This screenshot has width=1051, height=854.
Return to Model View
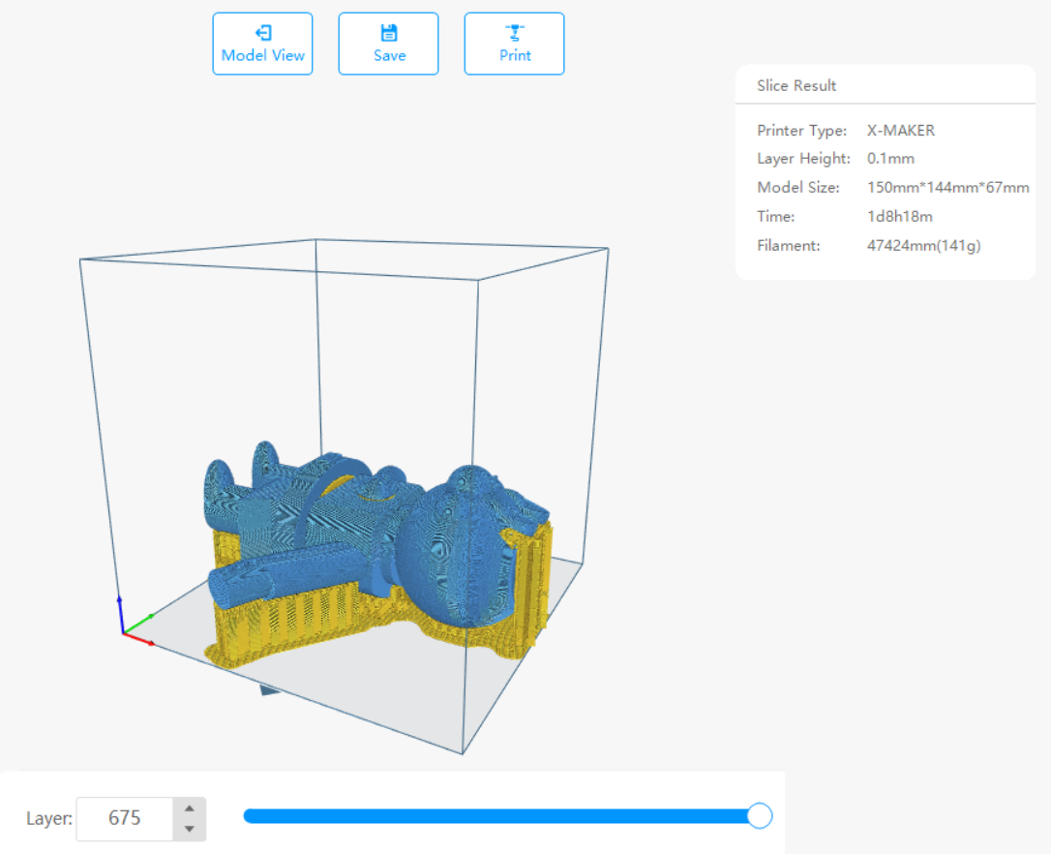(x=263, y=44)
